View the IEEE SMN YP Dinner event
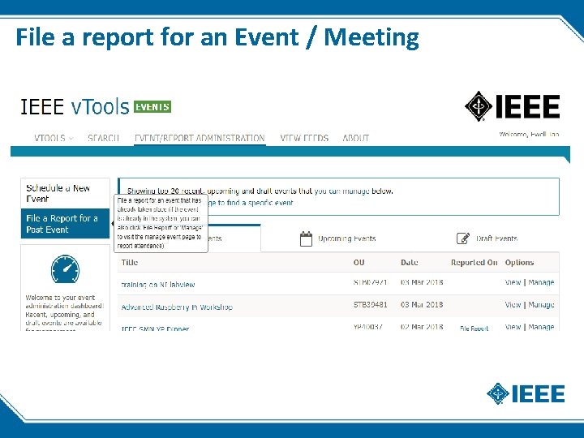584x438 pixels. 513,327
